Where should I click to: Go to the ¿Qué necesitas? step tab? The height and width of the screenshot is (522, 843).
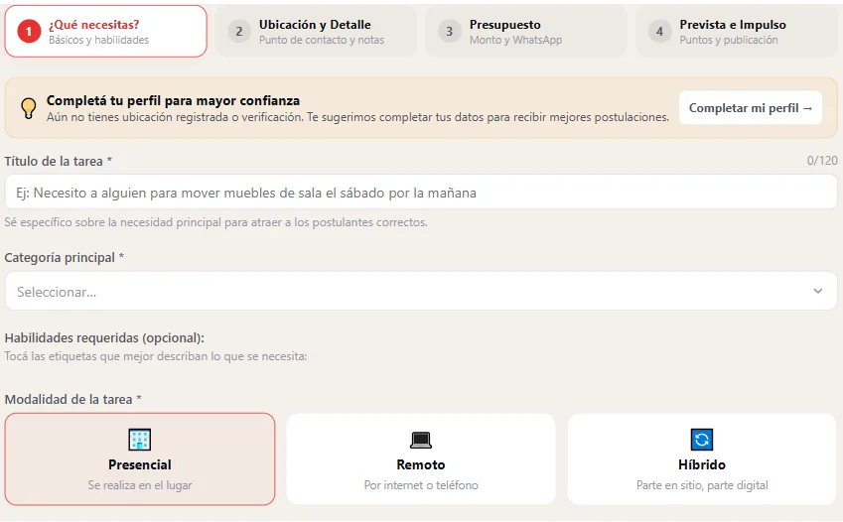(x=106, y=31)
